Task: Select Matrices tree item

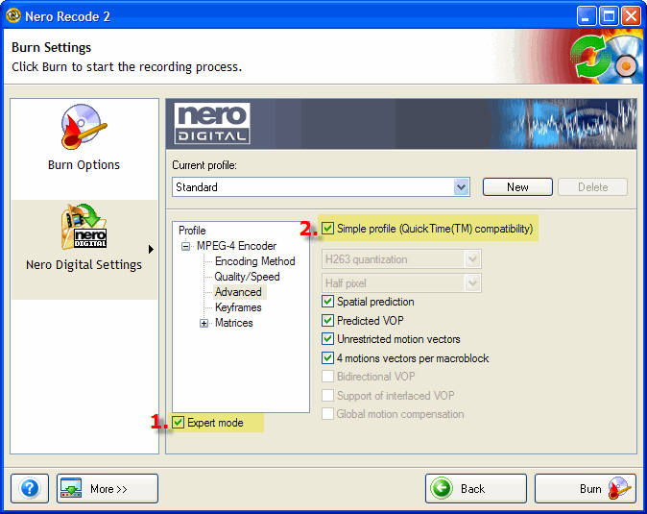Action: [233, 323]
